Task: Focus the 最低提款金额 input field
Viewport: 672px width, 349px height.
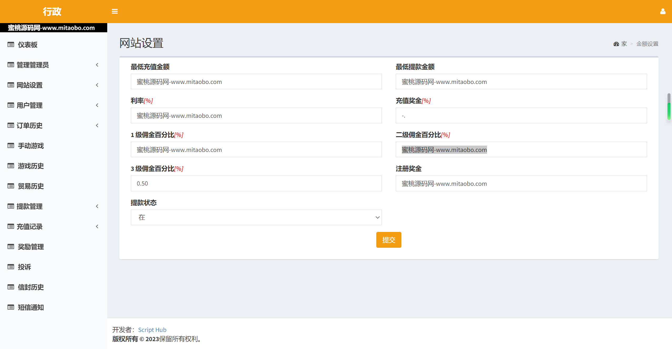Action: [521, 82]
